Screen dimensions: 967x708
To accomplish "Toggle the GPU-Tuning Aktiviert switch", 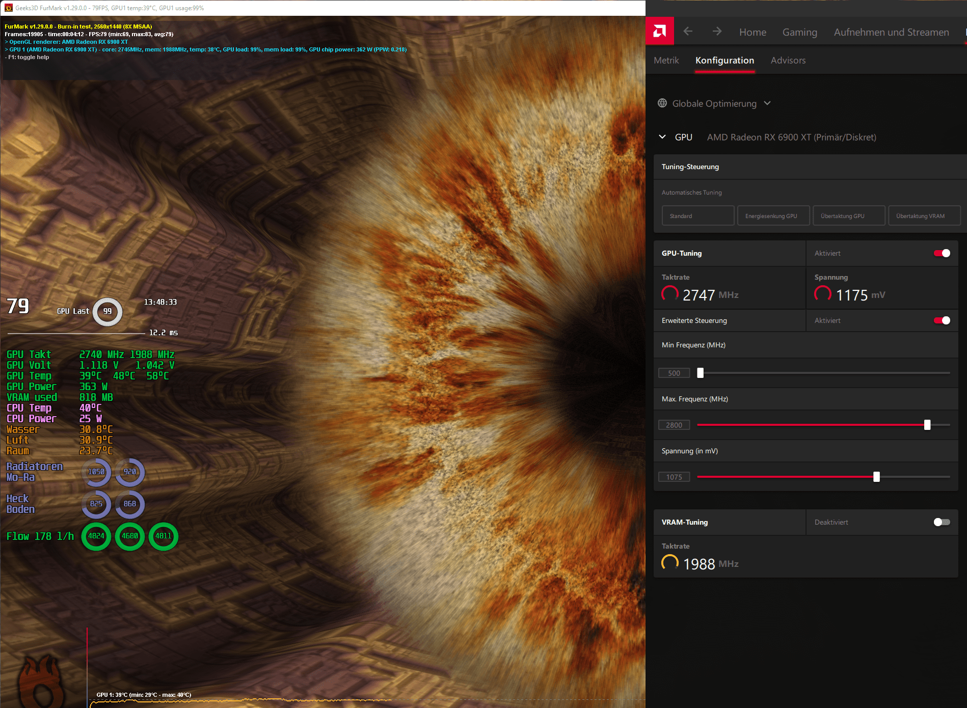I will (x=942, y=253).
